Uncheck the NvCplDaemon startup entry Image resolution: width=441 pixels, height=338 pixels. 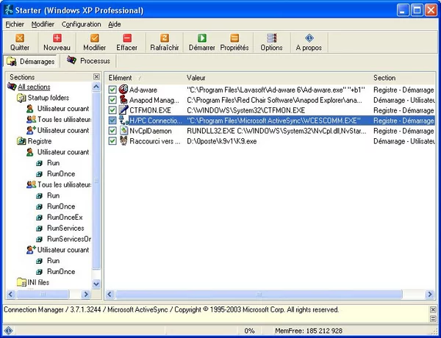pos(112,131)
